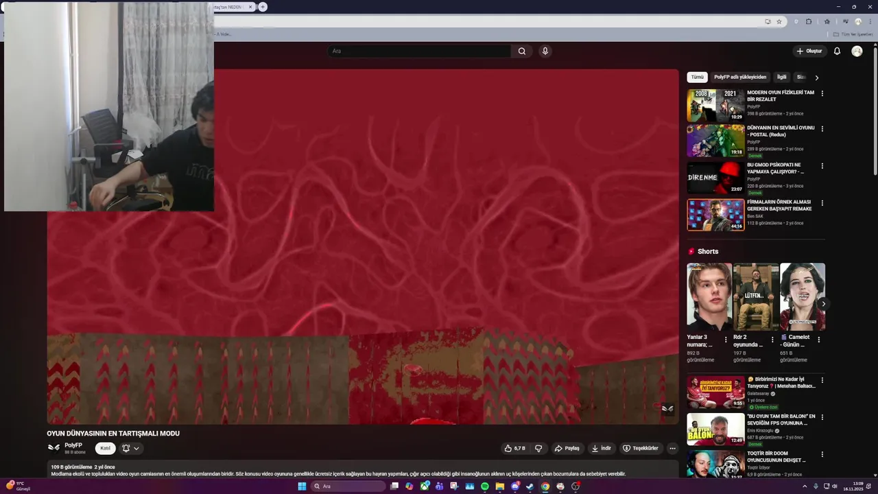The width and height of the screenshot is (878, 494).
Task: Open options menu for MODERN OYUN FİZİKLERİ video
Action: click(822, 93)
